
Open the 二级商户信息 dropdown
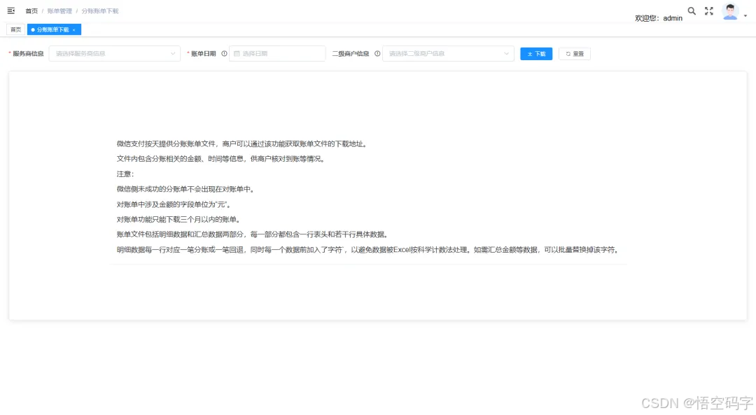(x=449, y=53)
